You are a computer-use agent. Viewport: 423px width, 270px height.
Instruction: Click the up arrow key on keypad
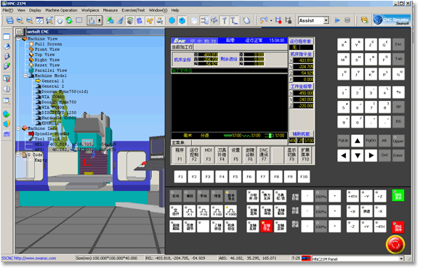pyautogui.click(x=357, y=141)
